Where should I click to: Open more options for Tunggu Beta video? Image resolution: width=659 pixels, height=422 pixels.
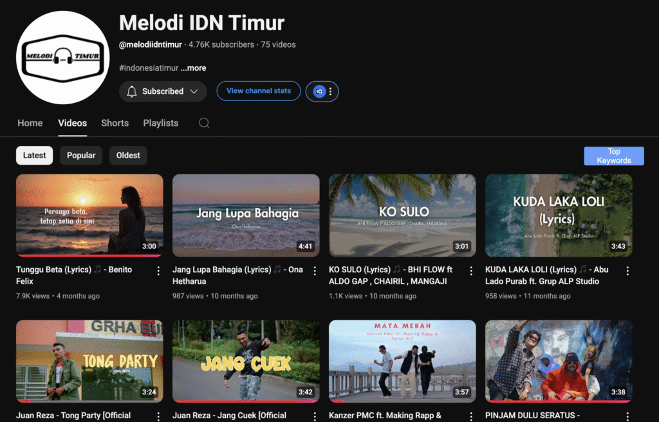158,271
